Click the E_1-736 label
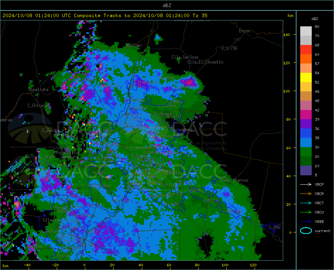Image resolution: width=334 pixels, height=270 pixels. (229, 48)
